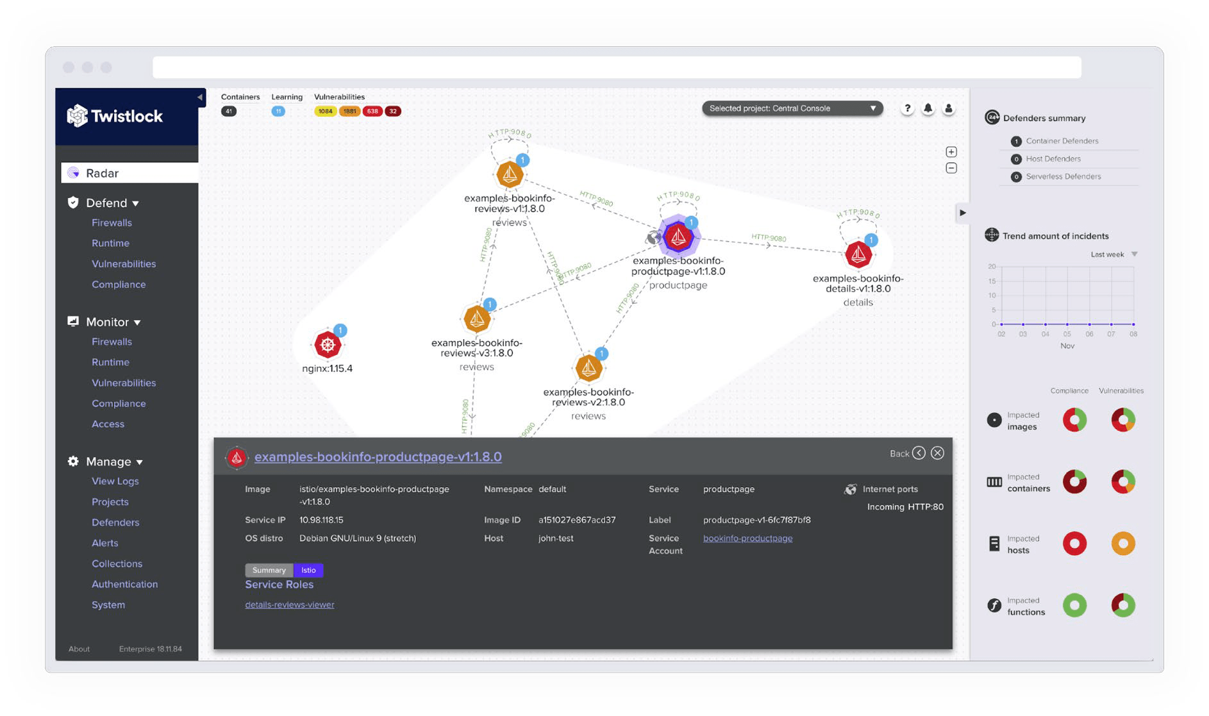Click the dark red 32 vulnerabilities badge
The width and height of the screenshot is (1209, 716).
(393, 111)
